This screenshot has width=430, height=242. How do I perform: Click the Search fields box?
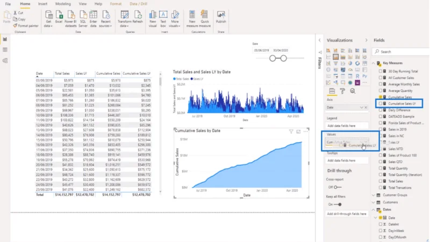point(401,52)
